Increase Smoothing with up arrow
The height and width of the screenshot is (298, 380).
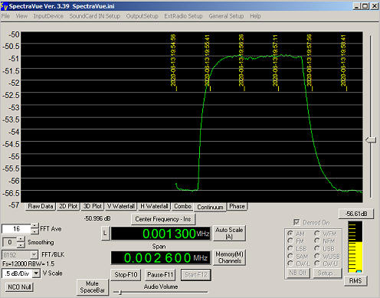21,240
